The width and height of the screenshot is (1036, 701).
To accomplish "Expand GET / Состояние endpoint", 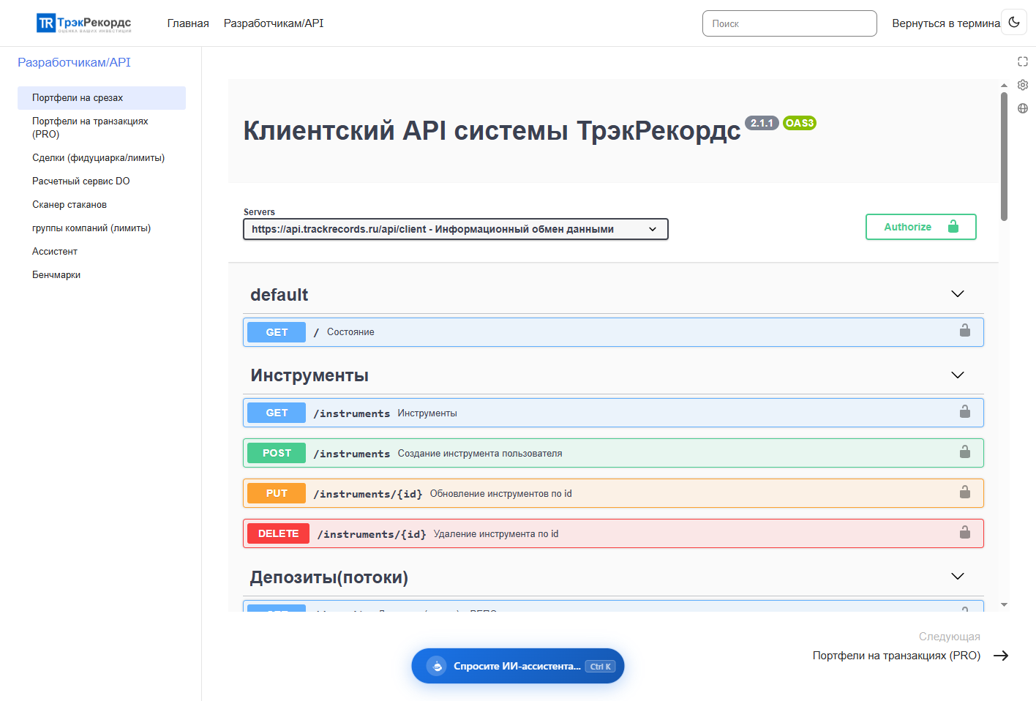I will [x=613, y=332].
